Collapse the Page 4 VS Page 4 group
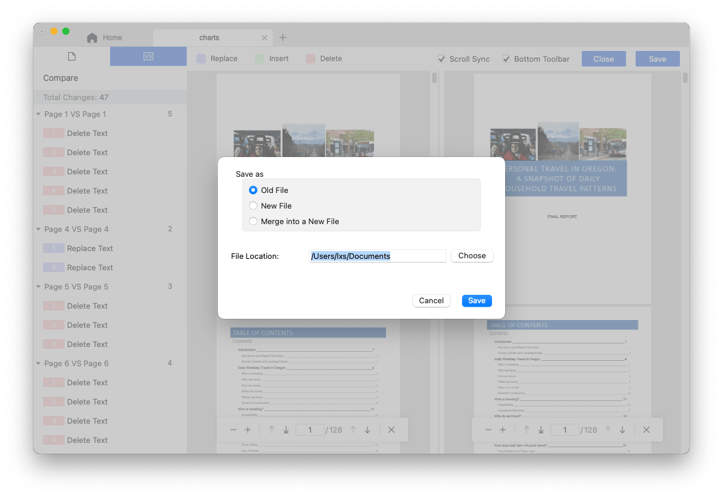This screenshot has height=498, width=723. (38, 229)
